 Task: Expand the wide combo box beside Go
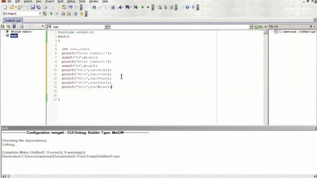(x=251, y=27)
